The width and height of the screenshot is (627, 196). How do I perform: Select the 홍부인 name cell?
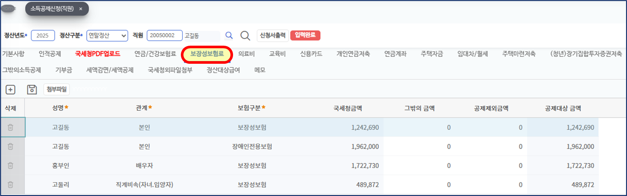pyautogui.click(x=60, y=165)
